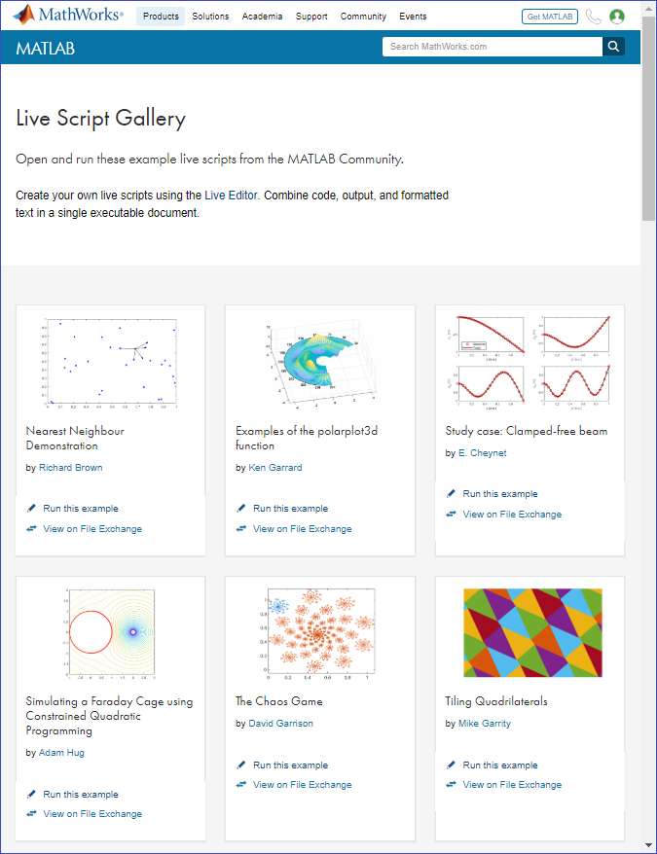Click the MathWorks logo
This screenshot has width=657, height=854.
tap(68, 16)
